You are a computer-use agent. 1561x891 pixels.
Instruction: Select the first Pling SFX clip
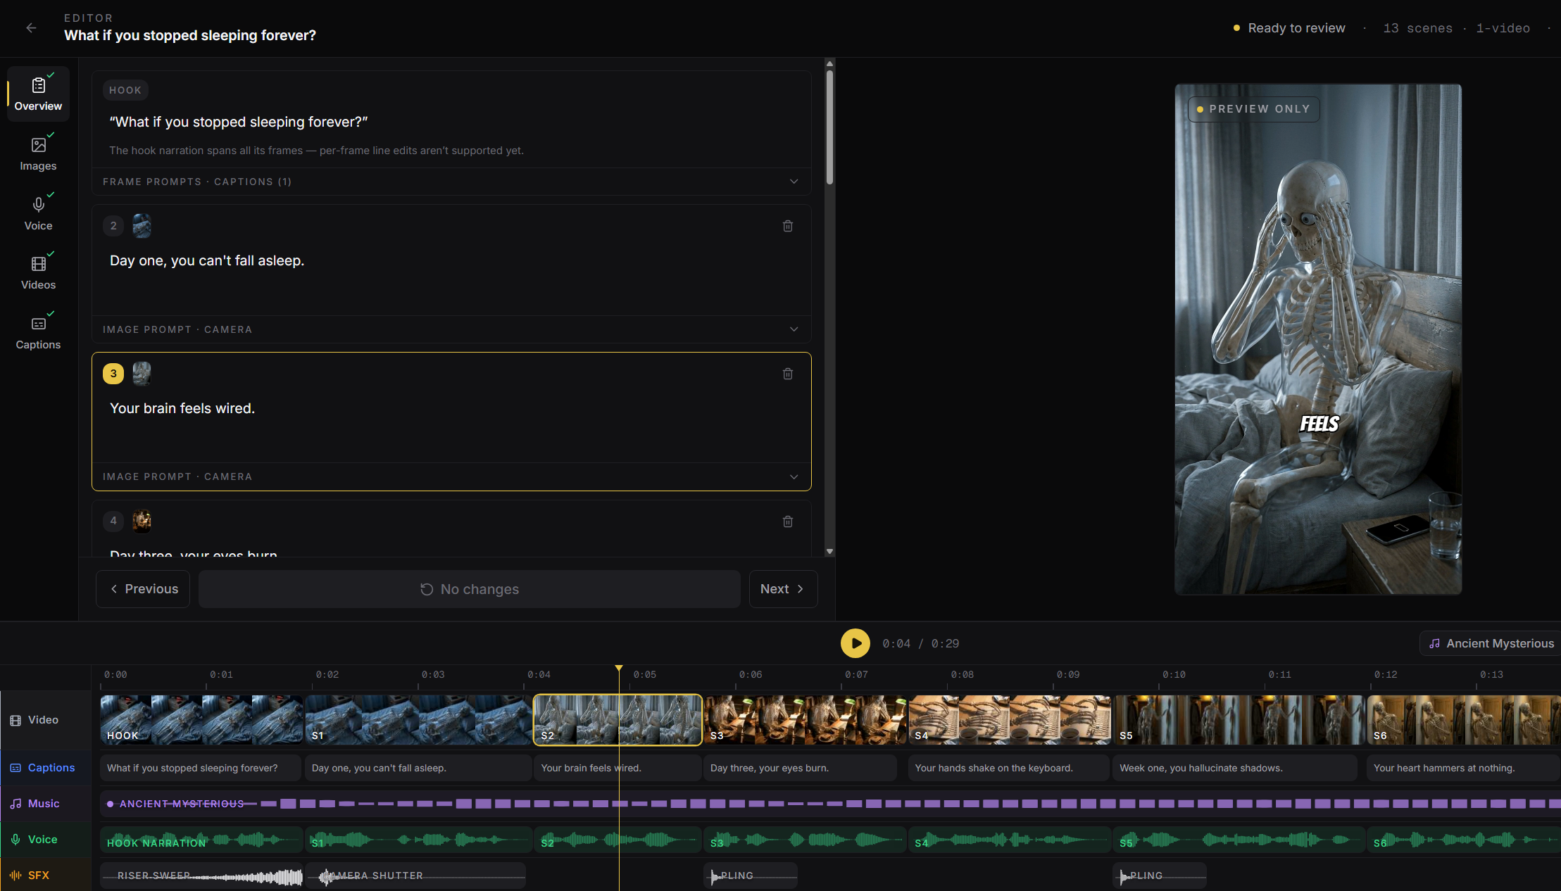(x=751, y=876)
